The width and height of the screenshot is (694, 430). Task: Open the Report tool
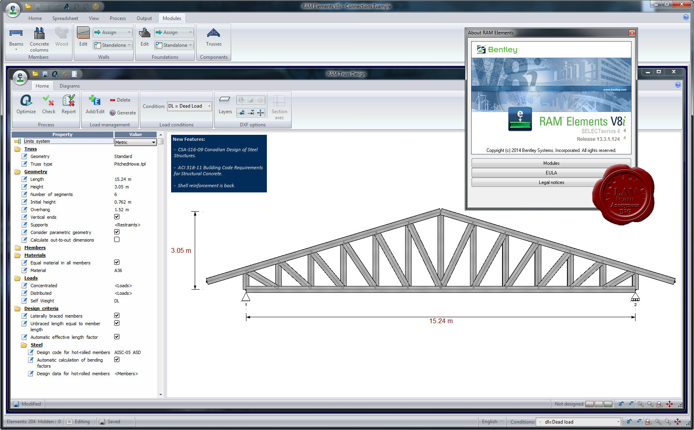click(69, 104)
